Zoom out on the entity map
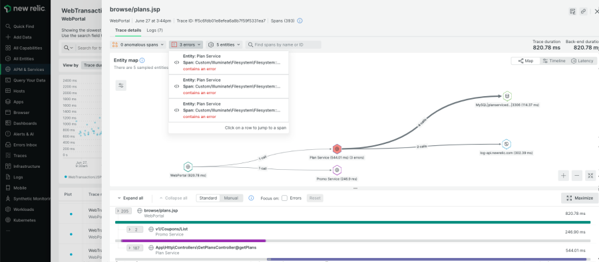The height and width of the screenshot is (262, 599). [577, 176]
